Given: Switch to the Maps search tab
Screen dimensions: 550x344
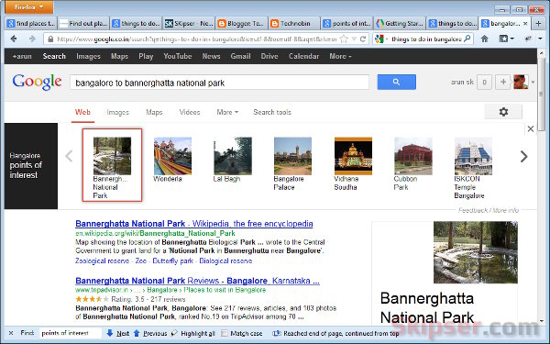Looking at the screenshot, I should pyautogui.click(x=154, y=112).
